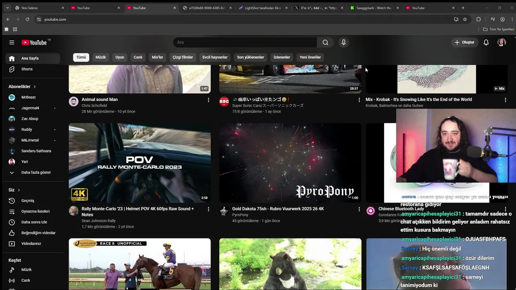516x290 pixels.
Task: Open Tüm Yer İşaretleri bookmarks folder
Action: tap(499, 29)
